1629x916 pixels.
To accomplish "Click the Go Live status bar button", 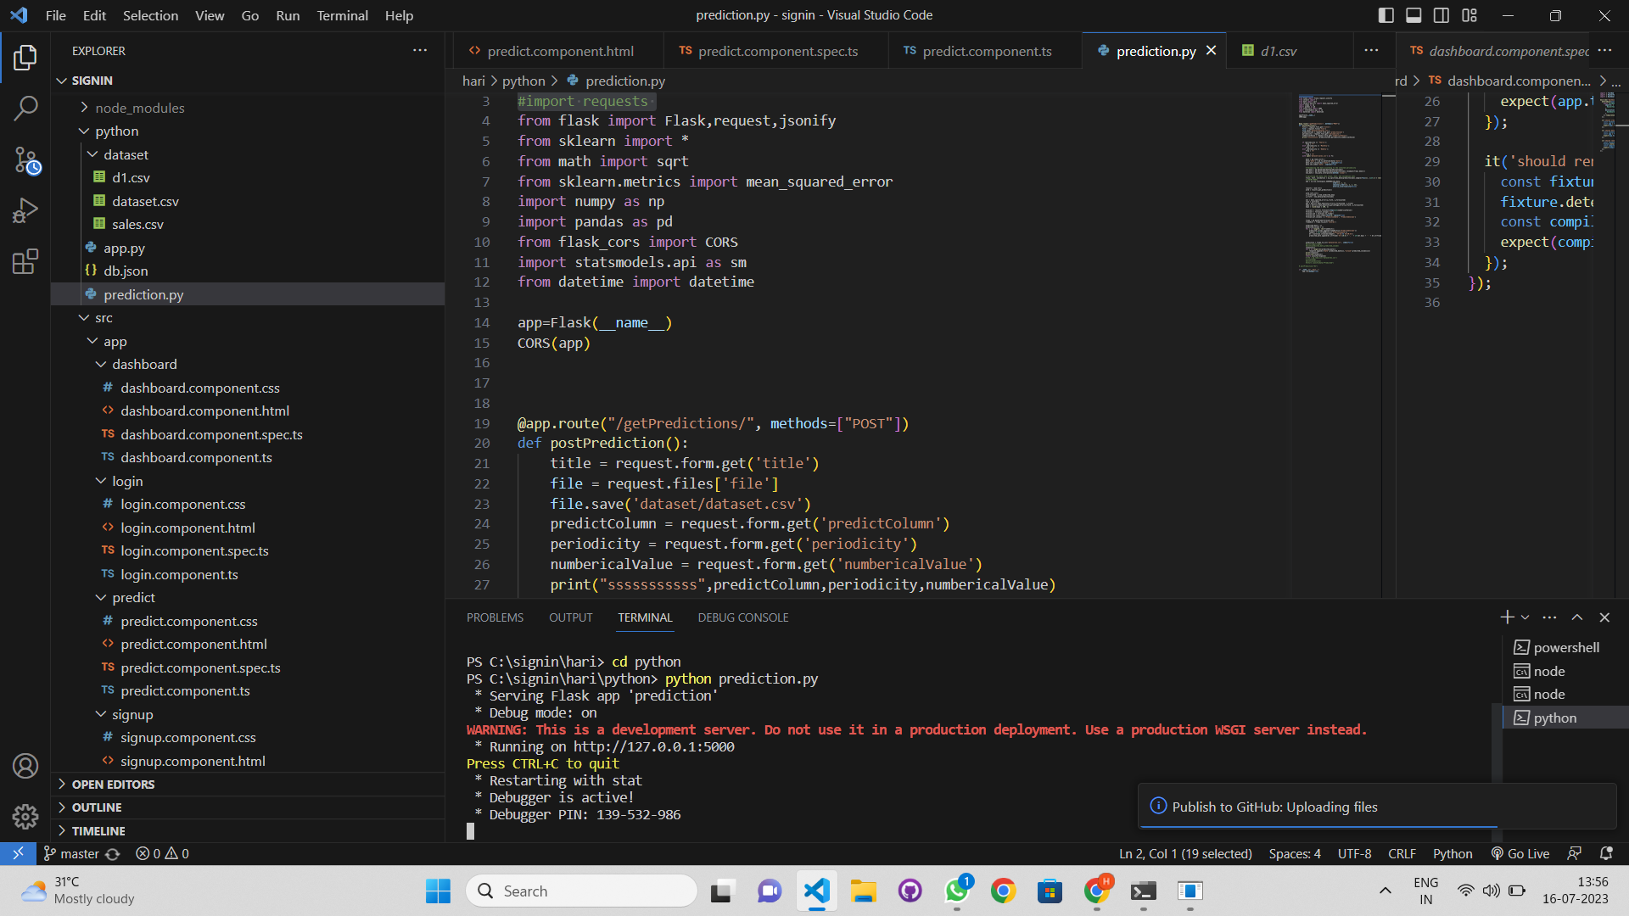I will point(1520,853).
